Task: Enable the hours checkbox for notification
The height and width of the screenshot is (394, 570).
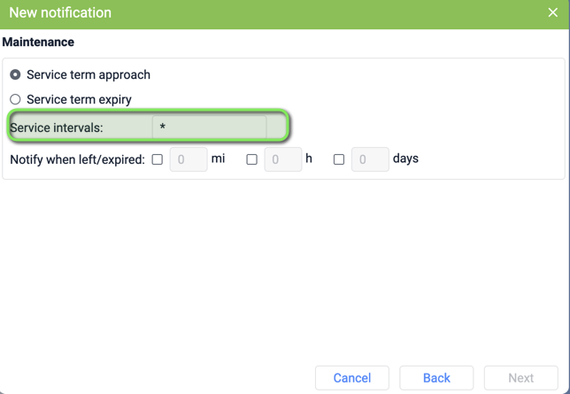Action: pyautogui.click(x=252, y=159)
